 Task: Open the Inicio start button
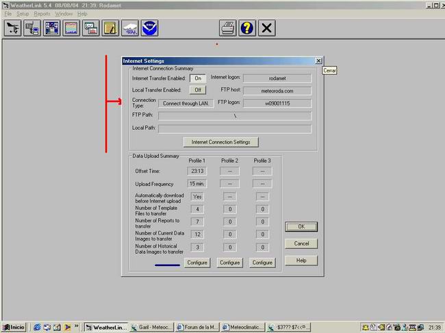pyautogui.click(x=14, y=328)
